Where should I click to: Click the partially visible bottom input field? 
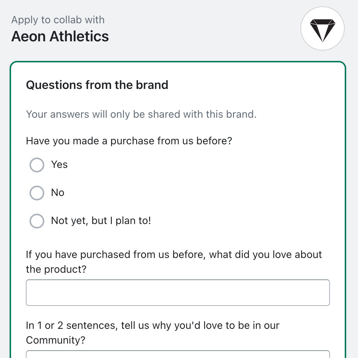pyautogui.click(x=178, y=356)
